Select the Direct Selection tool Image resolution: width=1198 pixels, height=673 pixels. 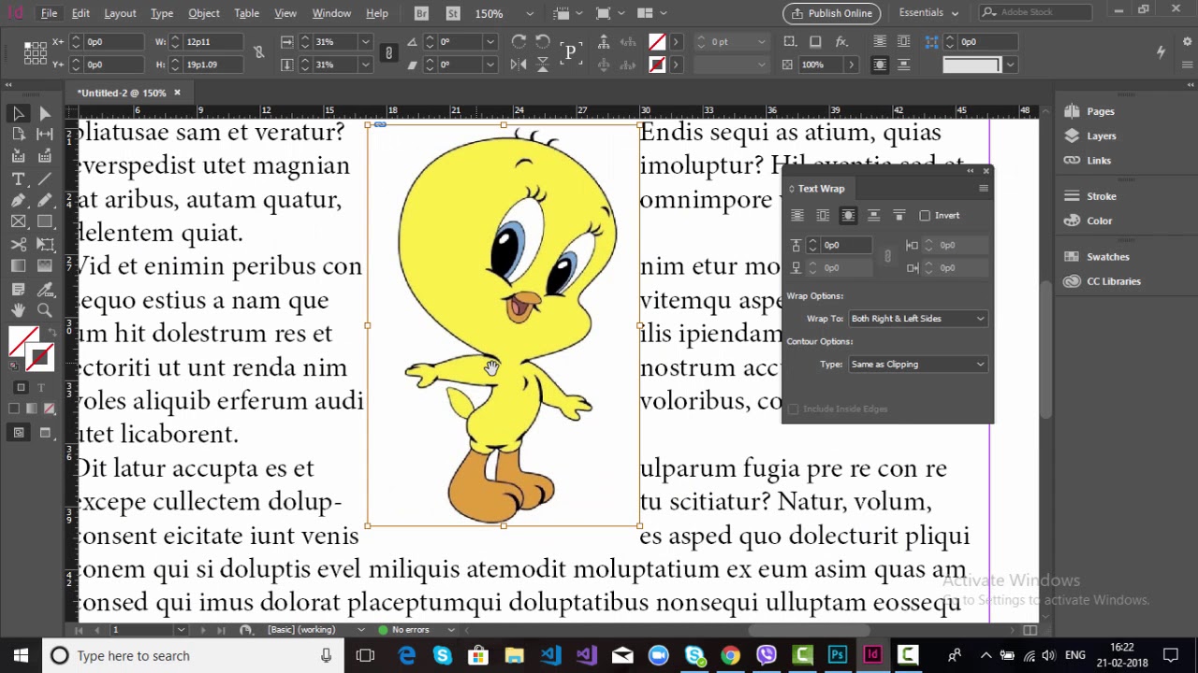click(45, 113)
